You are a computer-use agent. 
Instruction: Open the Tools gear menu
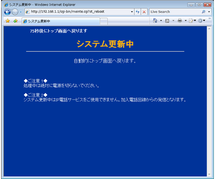202,21
